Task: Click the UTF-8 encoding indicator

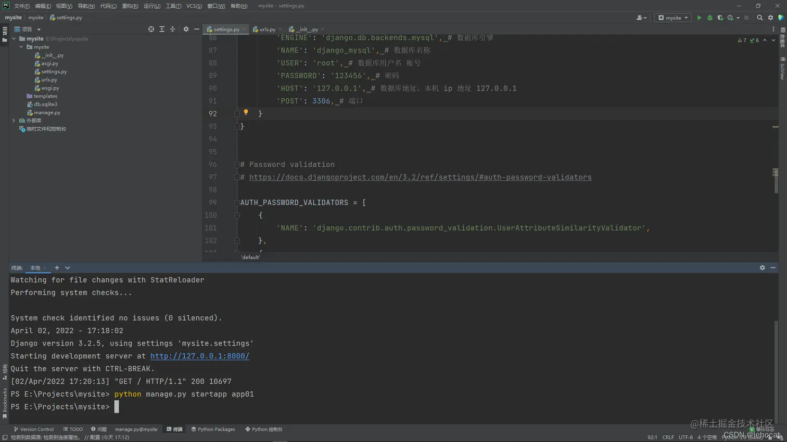Action: pyautogui.click(x=686, y=437)
